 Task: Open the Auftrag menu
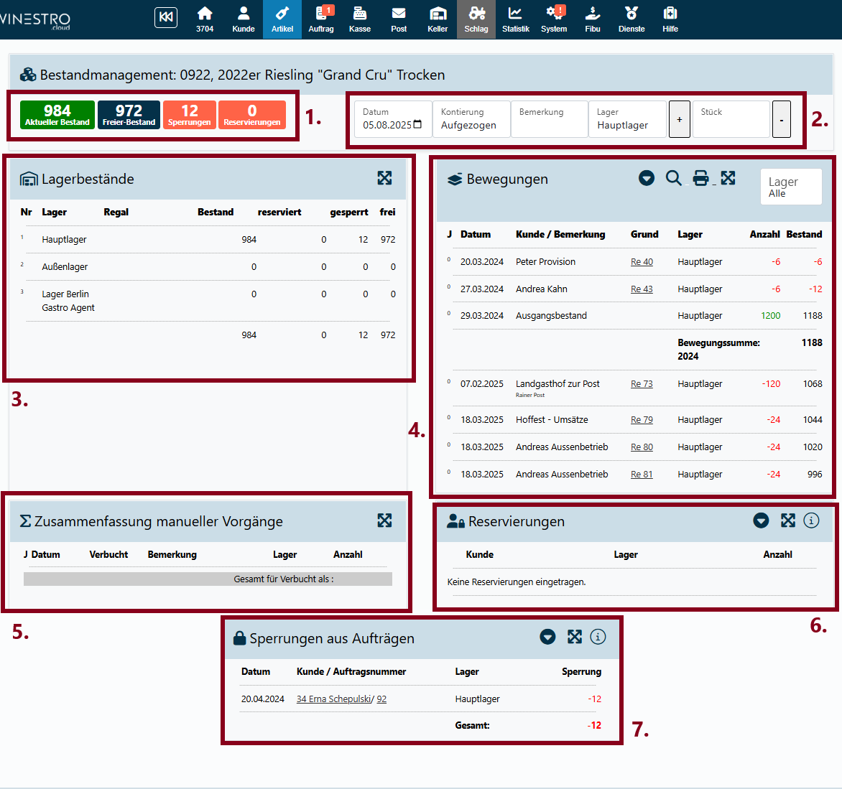pyautogui.click(x=321, y=19)
